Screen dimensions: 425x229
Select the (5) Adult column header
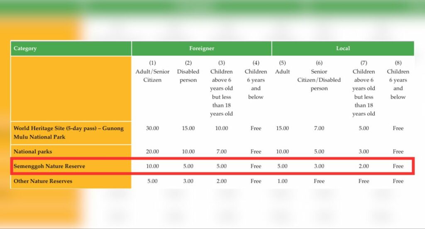(x=282, y=67)
